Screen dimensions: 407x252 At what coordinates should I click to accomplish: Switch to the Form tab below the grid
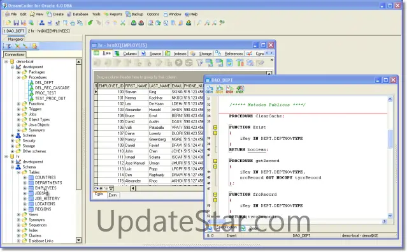coord(113,195)
